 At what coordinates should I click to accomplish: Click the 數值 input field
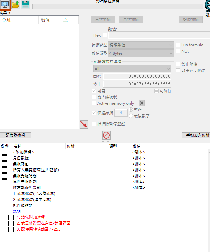coord(159,35)
